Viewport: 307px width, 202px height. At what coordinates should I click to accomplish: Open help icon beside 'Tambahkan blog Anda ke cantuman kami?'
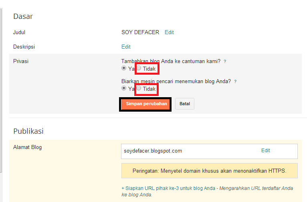coord(225,61)
